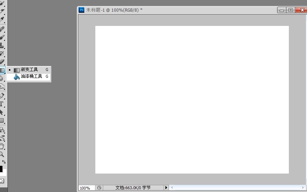Select the Horizontal Type tool
The height and width of the screenshot is (192, 307).
(x=2, y=104)
